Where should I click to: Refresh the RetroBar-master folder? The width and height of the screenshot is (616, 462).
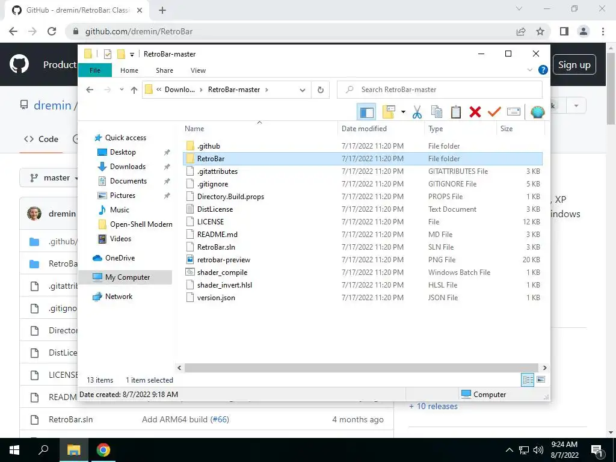[x=321, y=90]
